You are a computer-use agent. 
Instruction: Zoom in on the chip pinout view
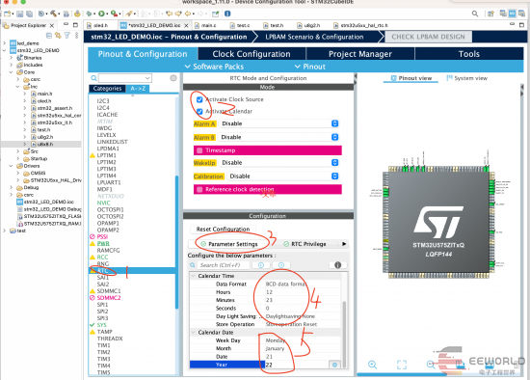[372, 365]
